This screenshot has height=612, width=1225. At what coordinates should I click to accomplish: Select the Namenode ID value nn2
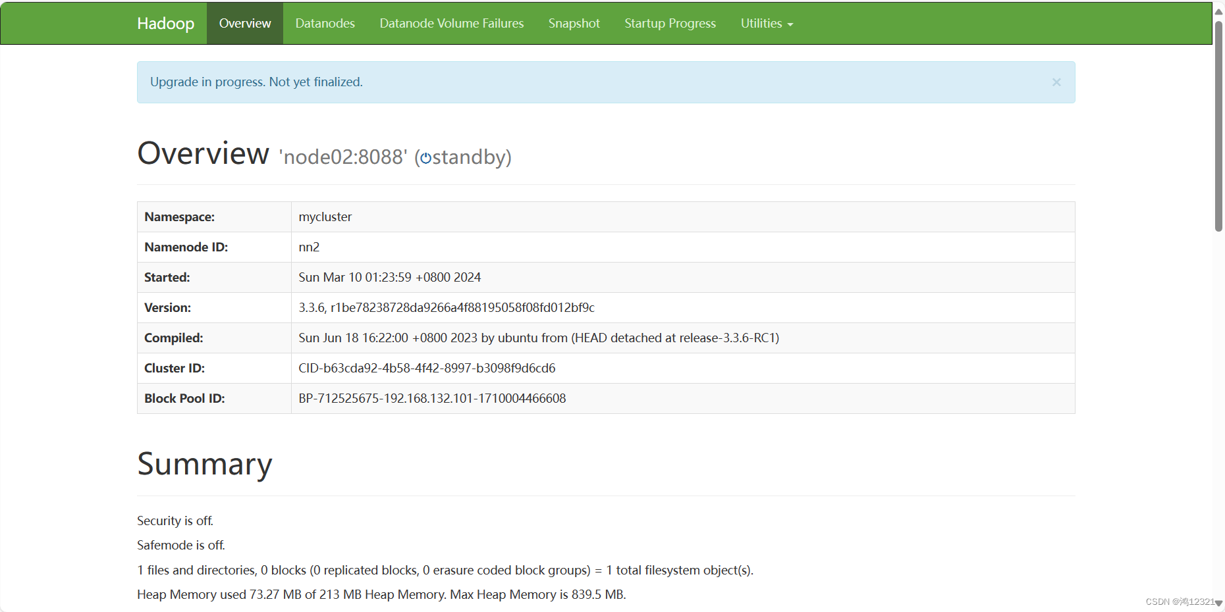309,247
